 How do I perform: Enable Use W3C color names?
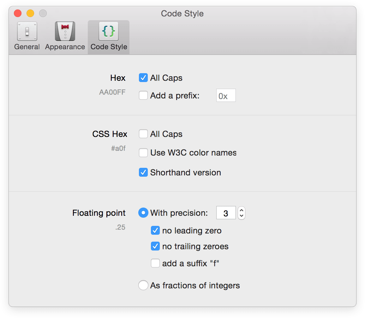pos(143,153)
